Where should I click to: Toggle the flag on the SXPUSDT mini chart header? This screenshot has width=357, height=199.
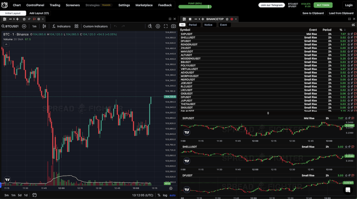[353, 118]
